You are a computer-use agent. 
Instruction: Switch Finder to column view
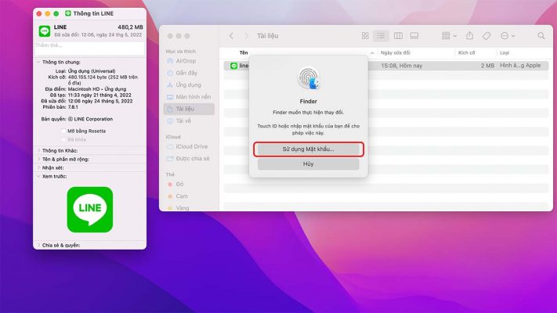point(398,36)
